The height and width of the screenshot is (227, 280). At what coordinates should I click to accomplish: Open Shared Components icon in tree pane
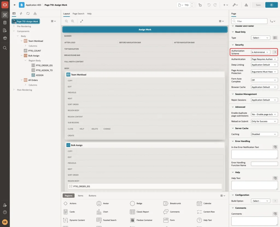coord(35,14)
